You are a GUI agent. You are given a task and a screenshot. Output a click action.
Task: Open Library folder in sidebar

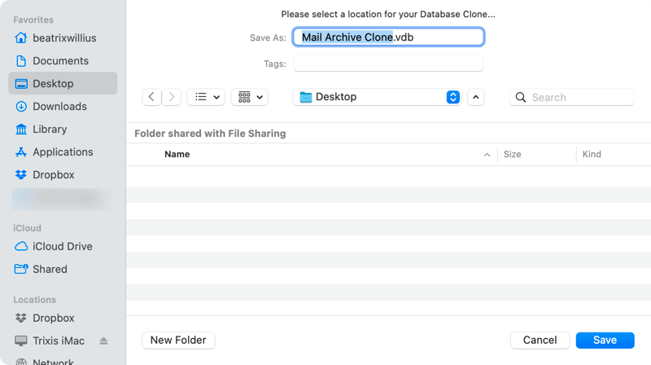63,130
